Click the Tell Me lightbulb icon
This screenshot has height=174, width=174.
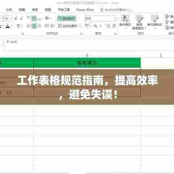(102, 10)
